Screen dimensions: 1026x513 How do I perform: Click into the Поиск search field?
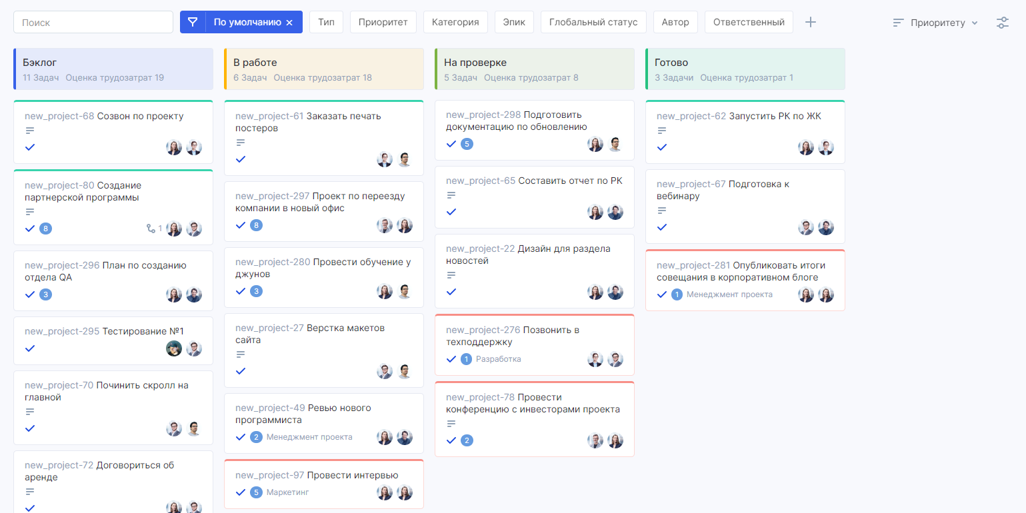coord(93,22)
